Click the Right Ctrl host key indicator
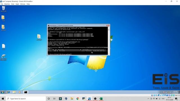180x101 pixels. [177, 95]
